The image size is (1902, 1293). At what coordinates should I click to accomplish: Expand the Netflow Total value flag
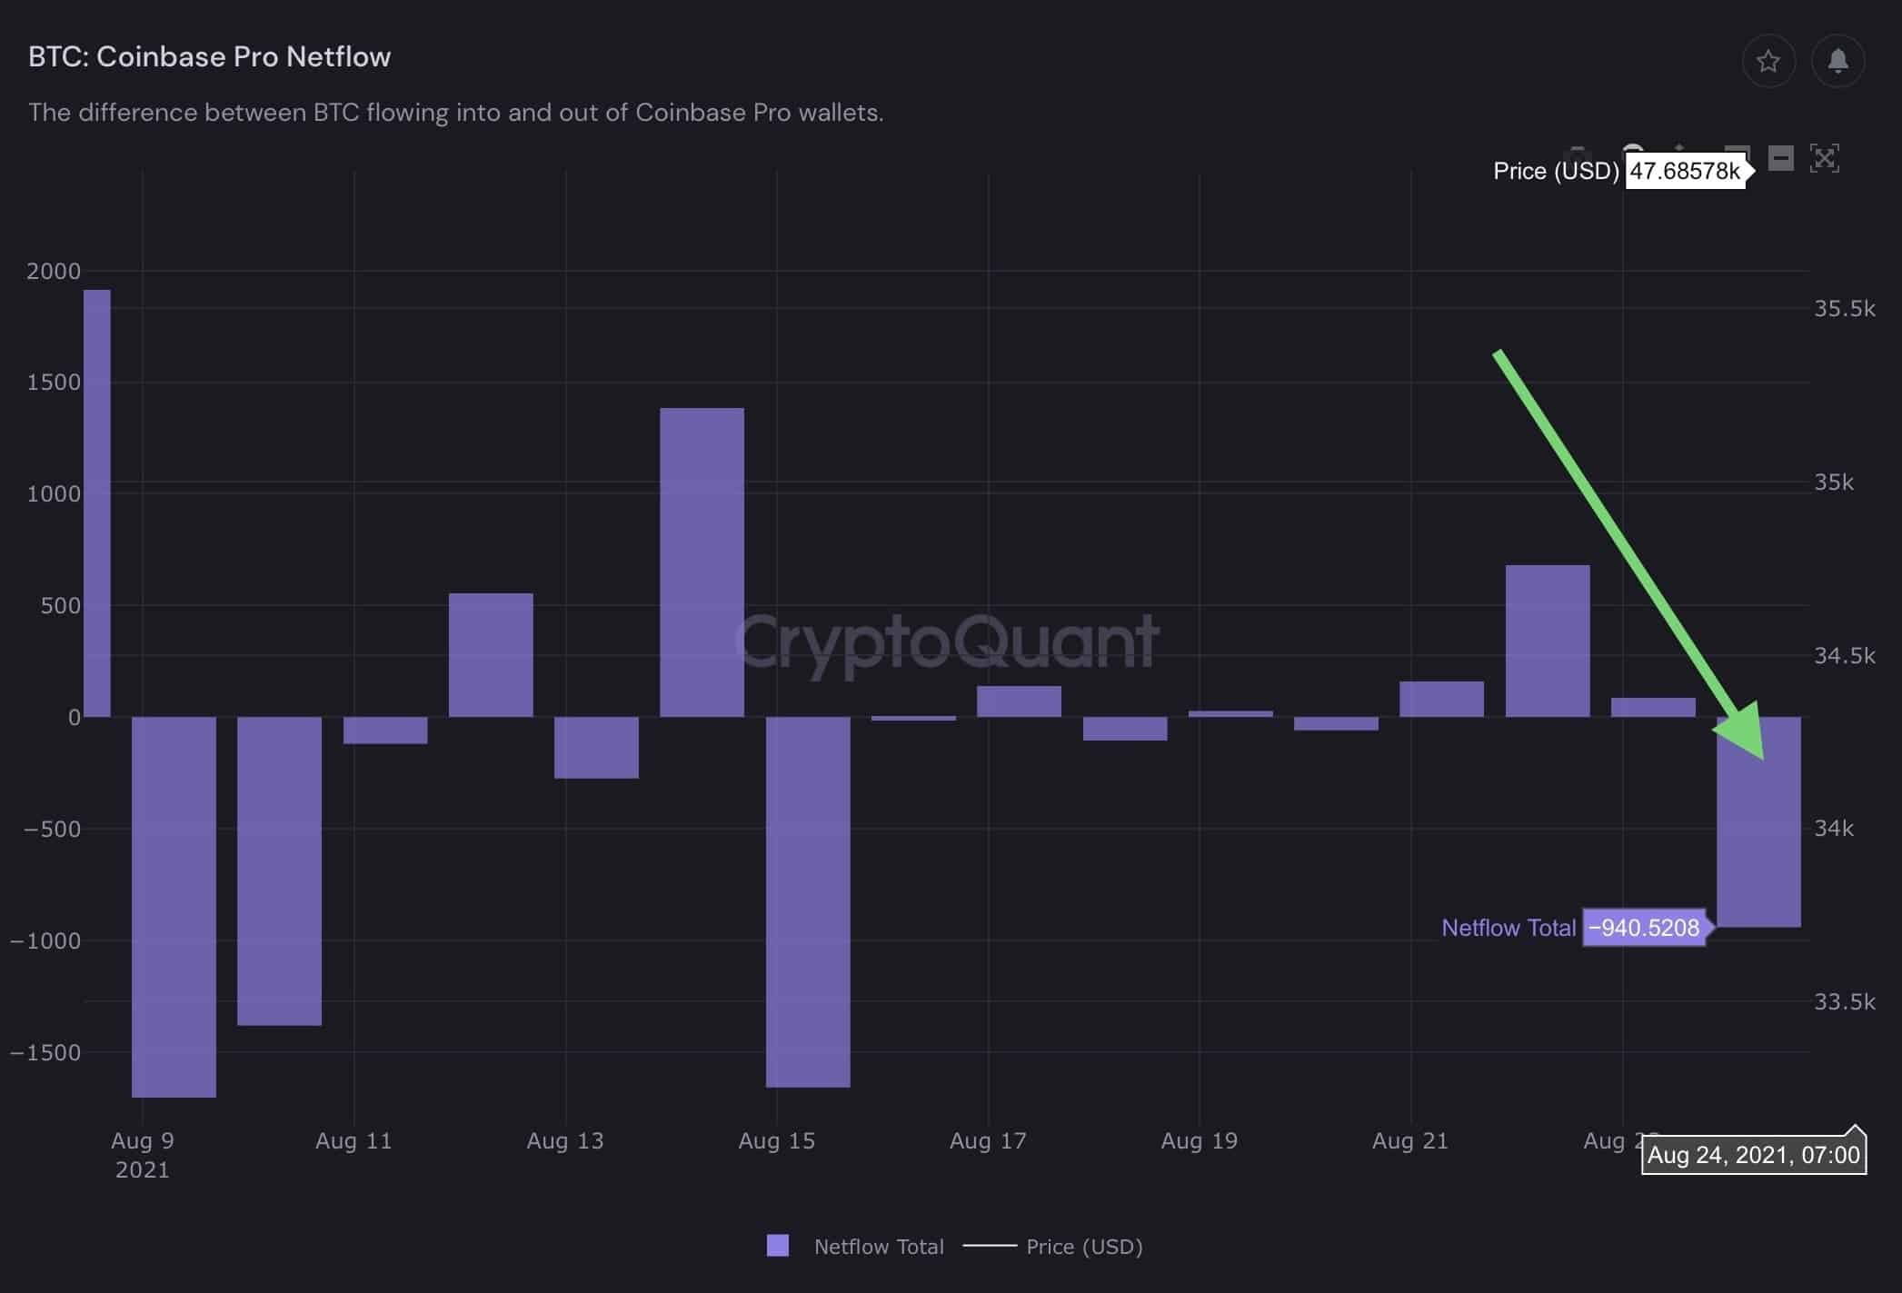[x=1644, y=929]
